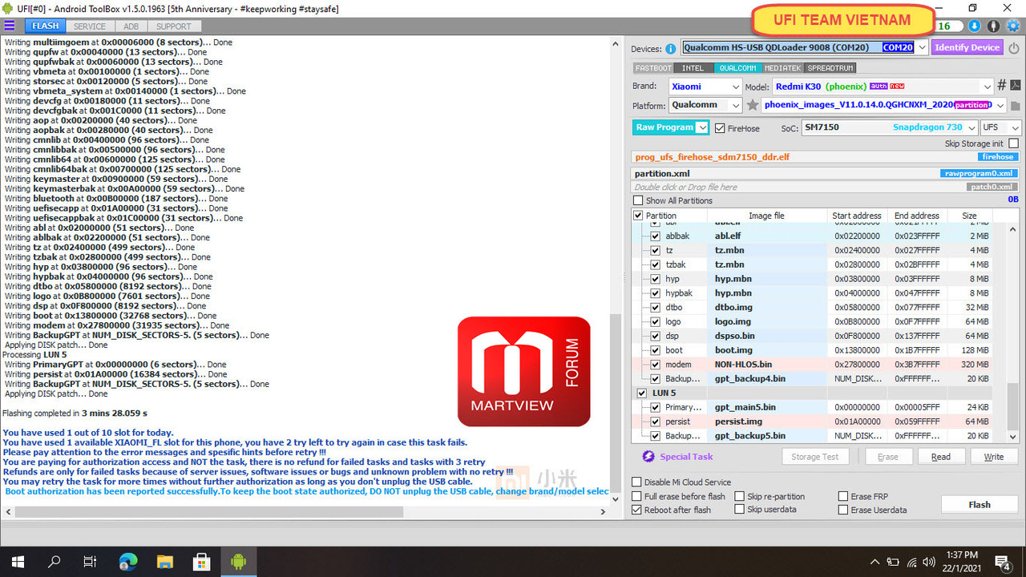Viewport: 1026px width, 577px height.
Task: Click the patch0.xml drop file field
Action: click(826, 187)
